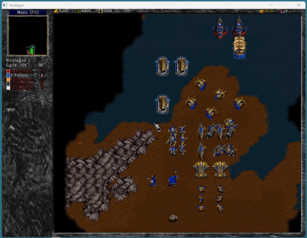Select the bottom-right peasant worker
Screen dimensions: 307x238
[220, 208]
